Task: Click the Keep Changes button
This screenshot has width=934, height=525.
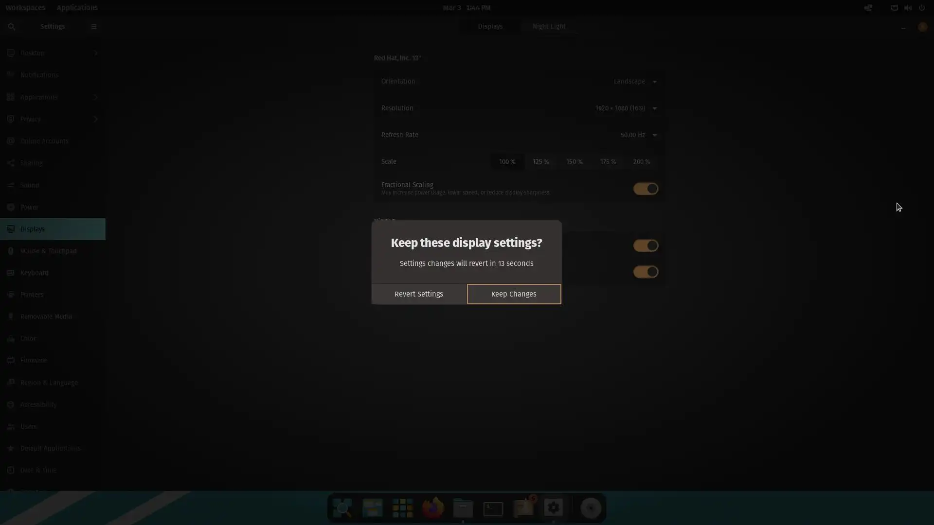Action: pyautogui.click(x=514, y=294)
